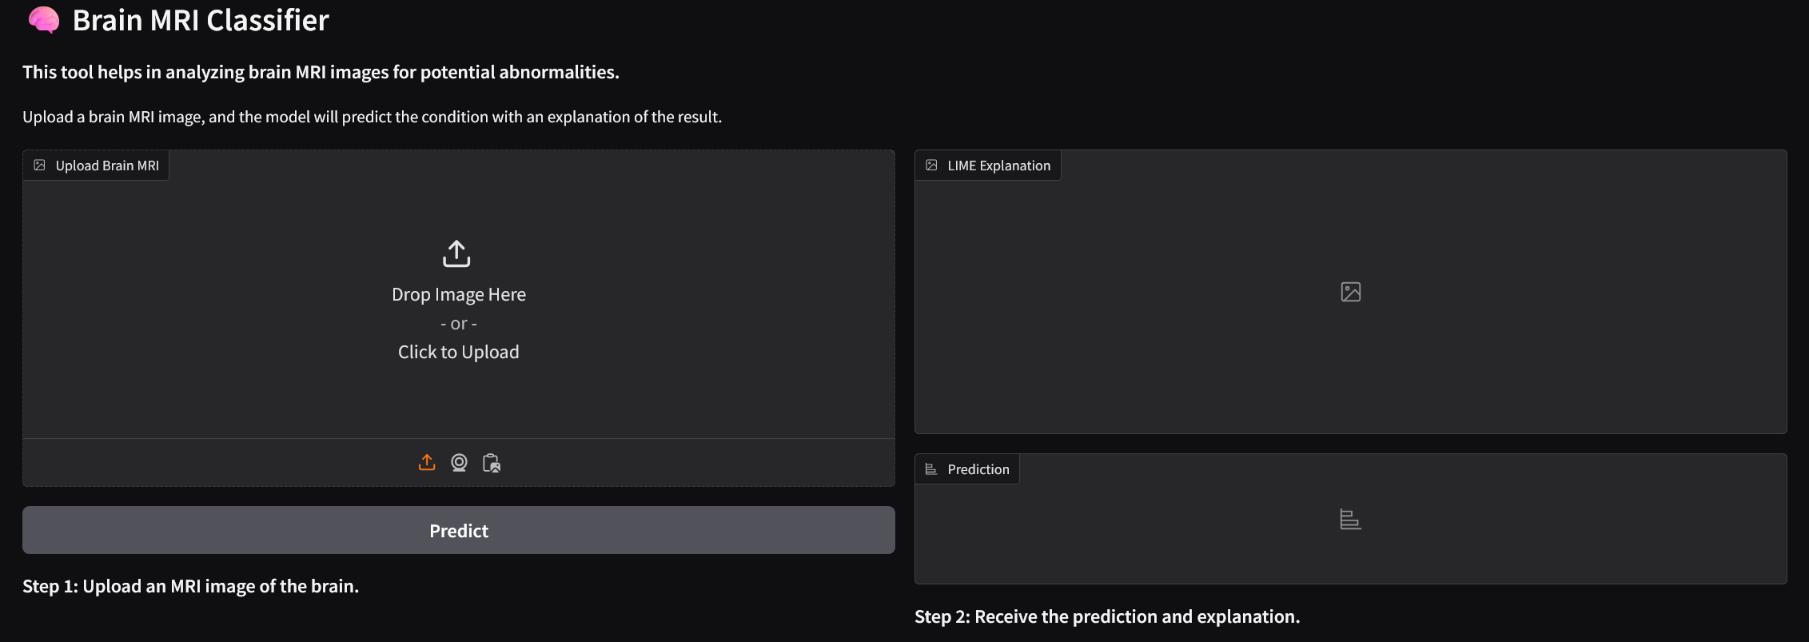
Task: Click the image icon beside Upload Brain MRI
Action: [39, 165]
